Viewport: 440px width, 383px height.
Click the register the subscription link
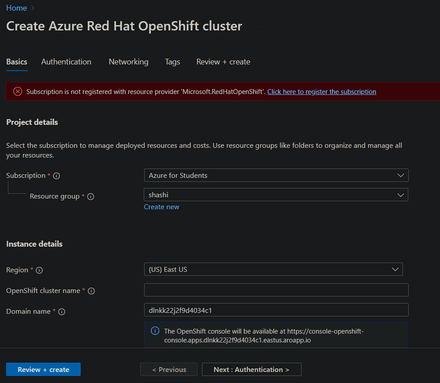pos(321,92)
